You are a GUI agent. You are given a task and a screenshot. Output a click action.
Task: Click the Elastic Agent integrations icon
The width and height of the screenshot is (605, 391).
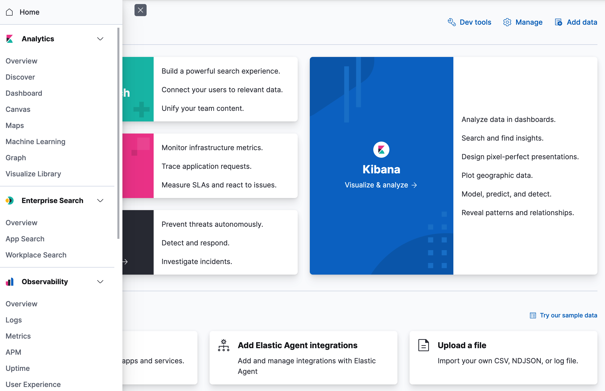(x=223, y=345)
